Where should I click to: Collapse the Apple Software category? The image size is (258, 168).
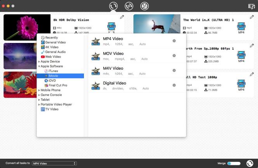[x=39, y=66]
